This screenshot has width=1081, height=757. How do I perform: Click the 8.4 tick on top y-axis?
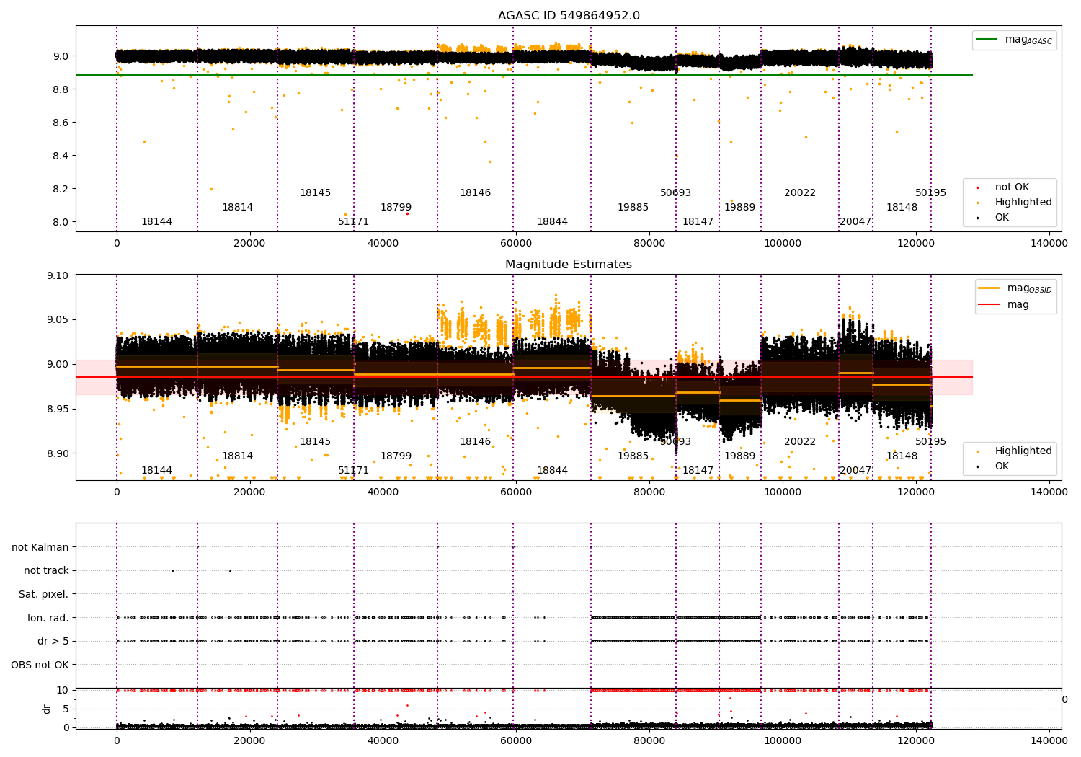pyautogui.click(x=61, y=156)
